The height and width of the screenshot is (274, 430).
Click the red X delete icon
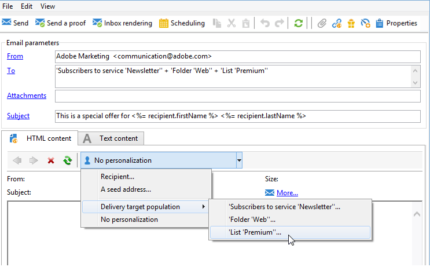coord(51,160)
